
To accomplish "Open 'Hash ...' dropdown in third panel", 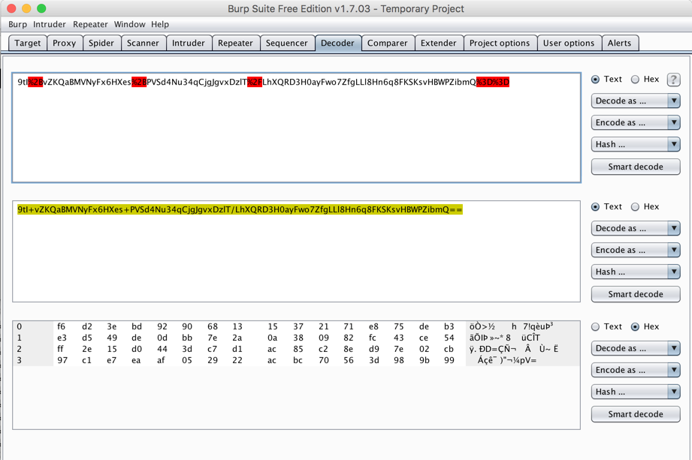I will 636,392.
